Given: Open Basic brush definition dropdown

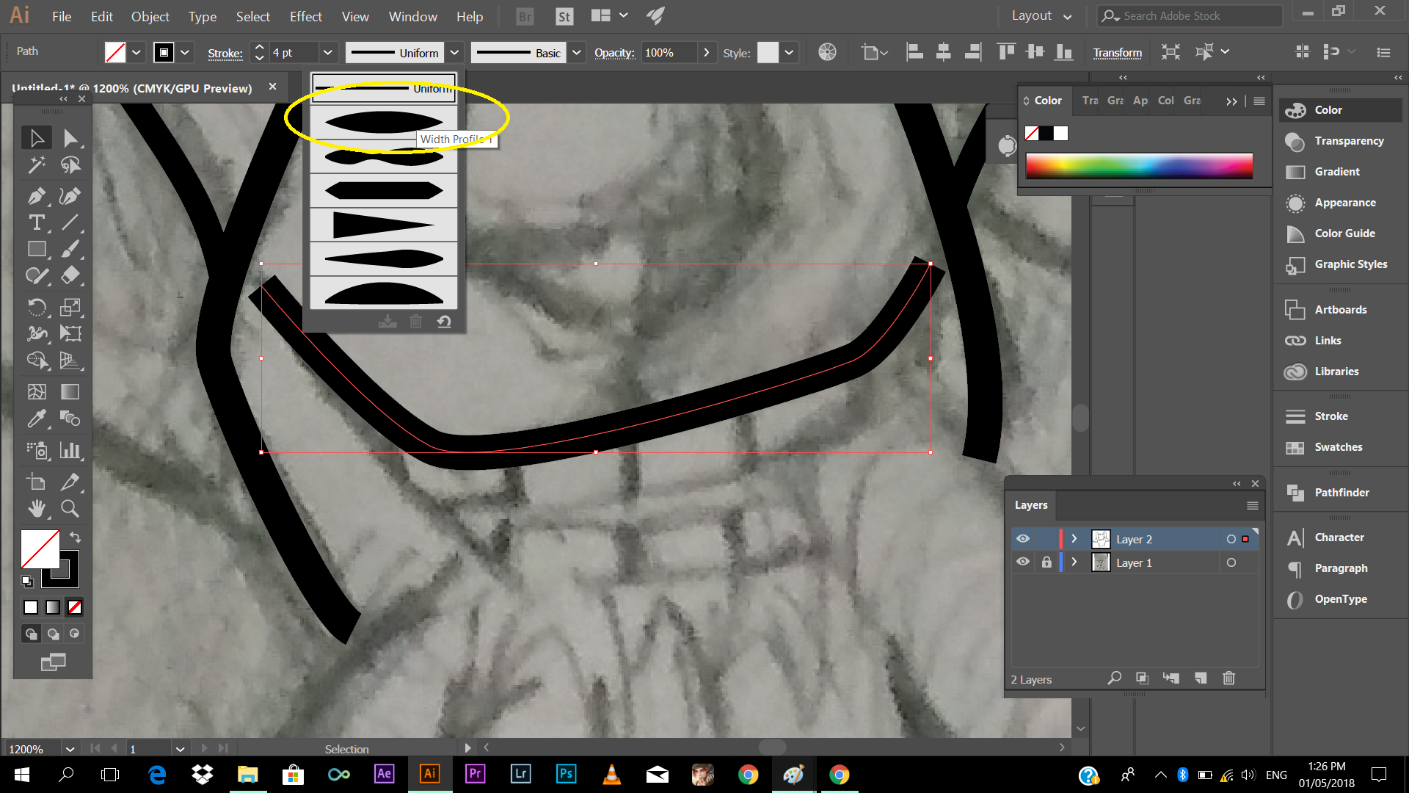Looking at the screenshot, I should 577,53.
